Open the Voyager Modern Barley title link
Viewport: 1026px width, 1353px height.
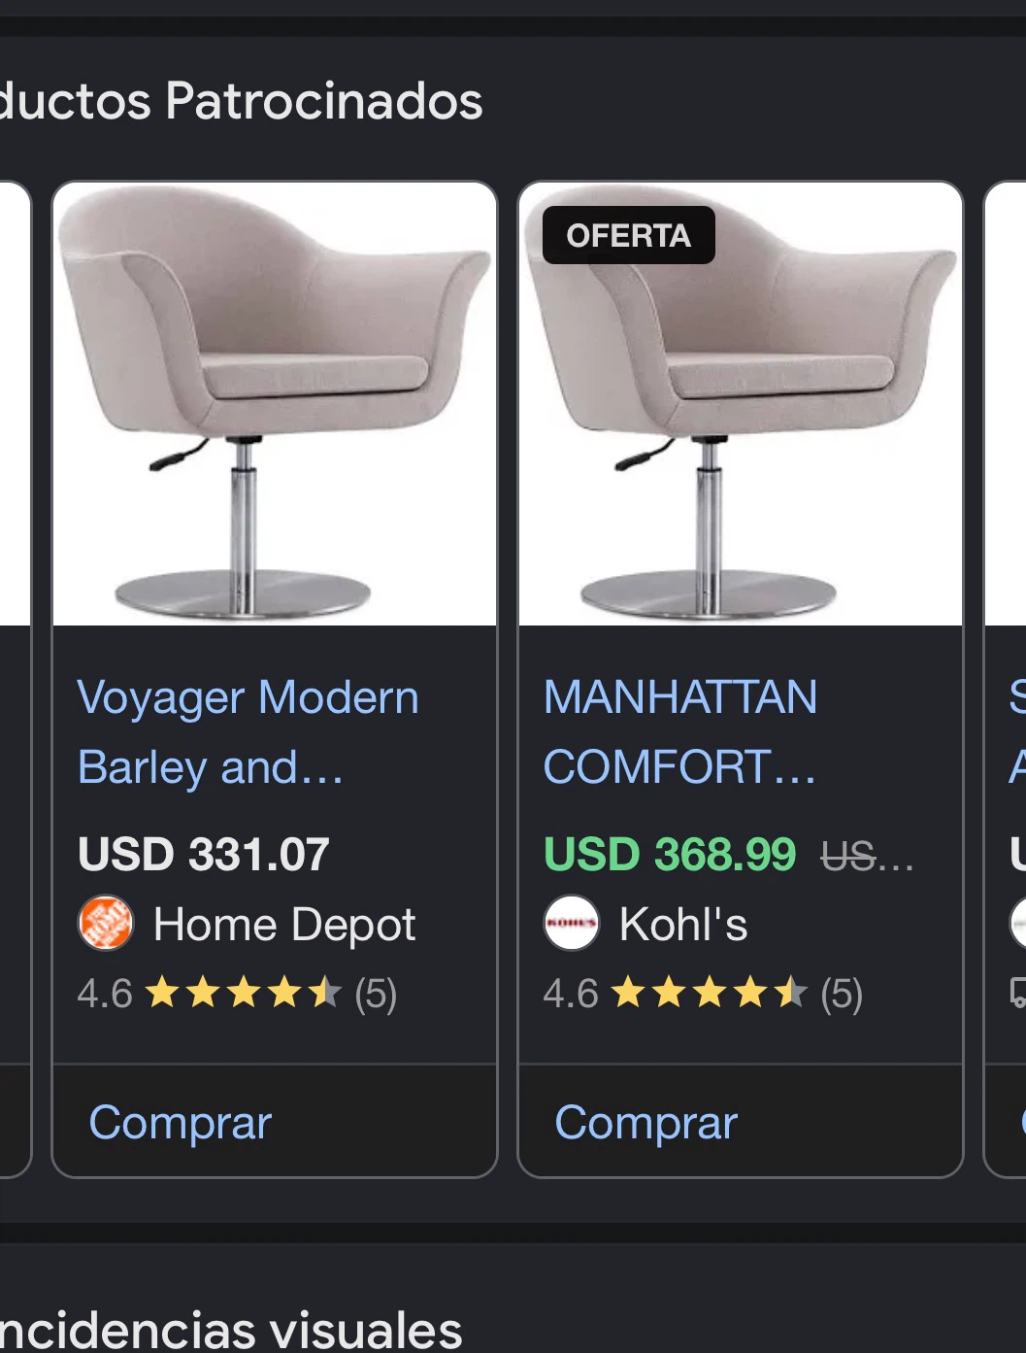(x=248, y=731)
